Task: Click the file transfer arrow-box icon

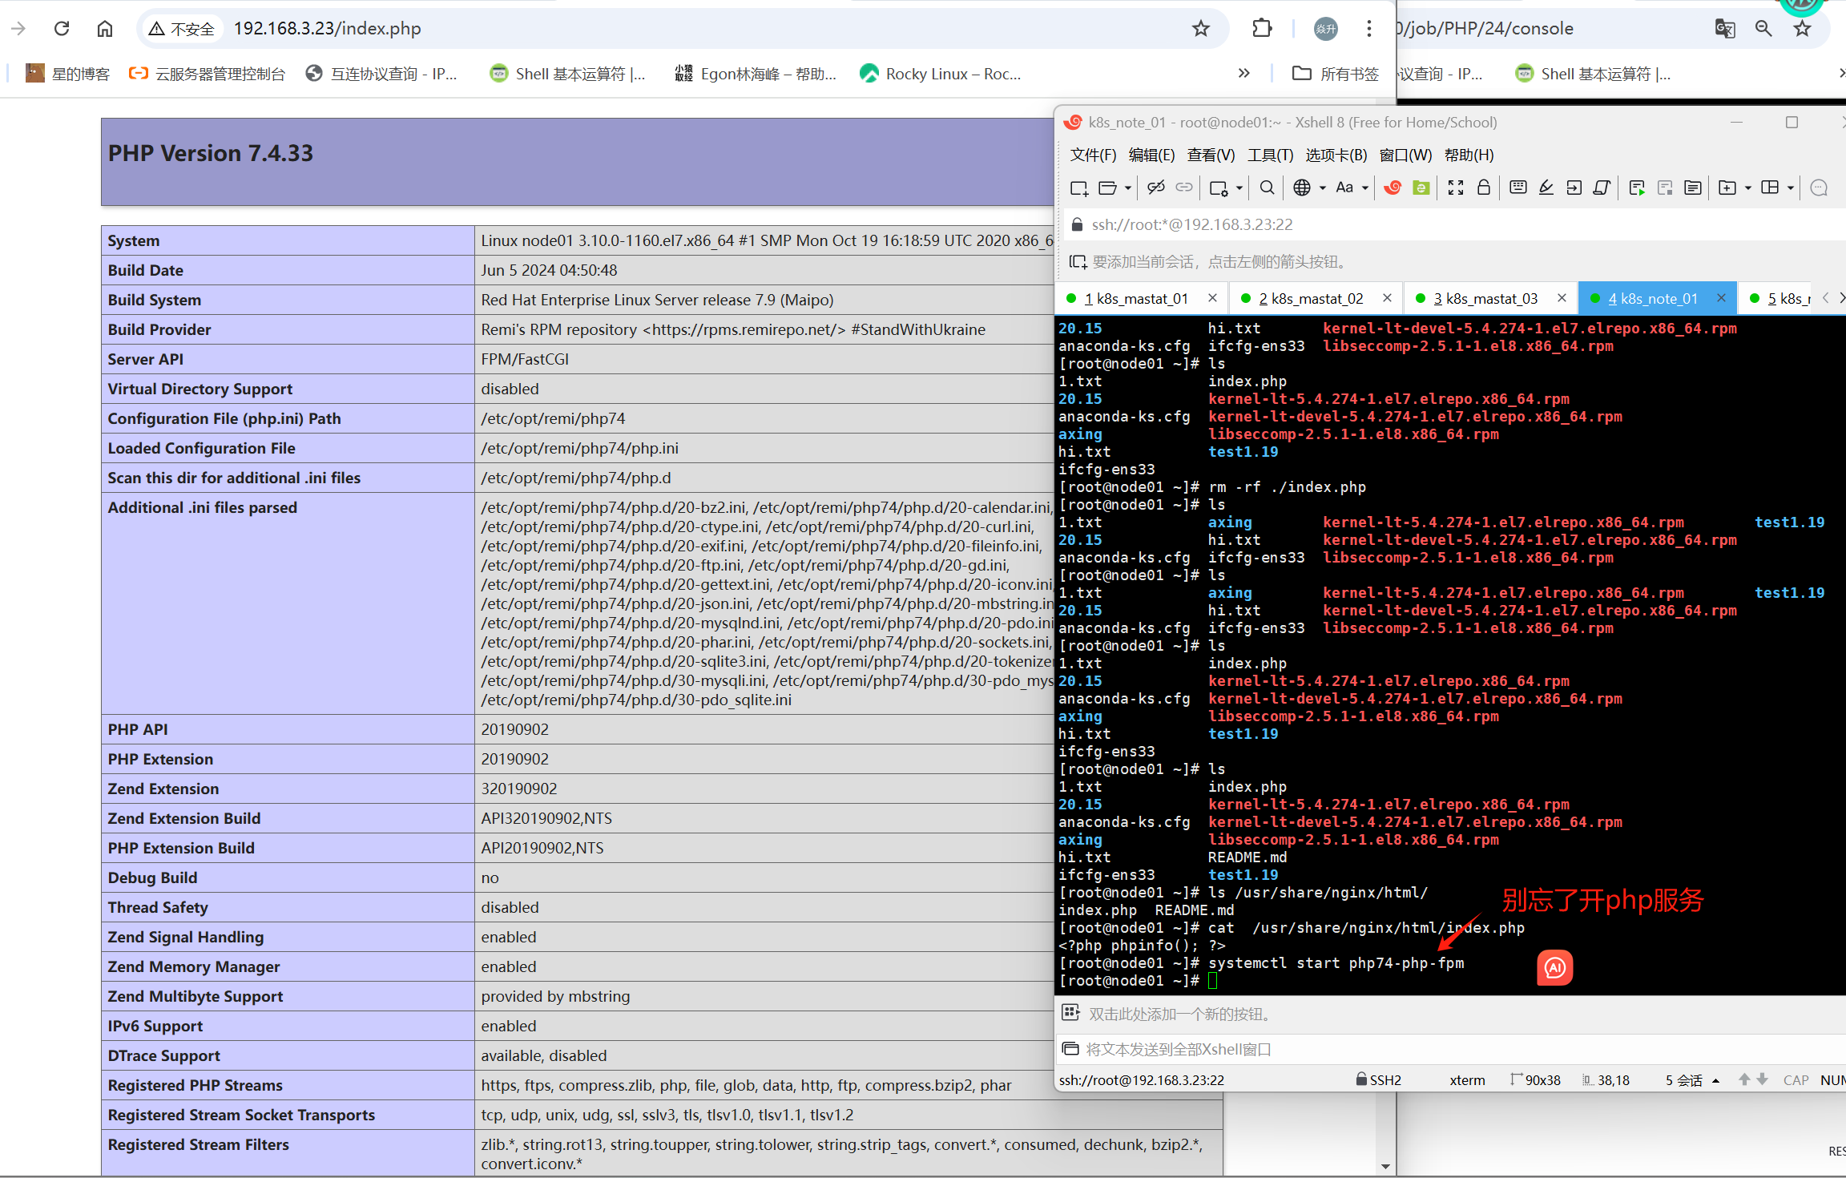Action: pyautogui.click(x=1574, y=188)
